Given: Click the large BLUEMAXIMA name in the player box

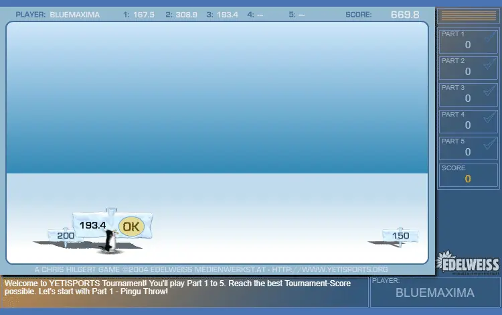Looking at the screenshot, I should tap(435, 293).
